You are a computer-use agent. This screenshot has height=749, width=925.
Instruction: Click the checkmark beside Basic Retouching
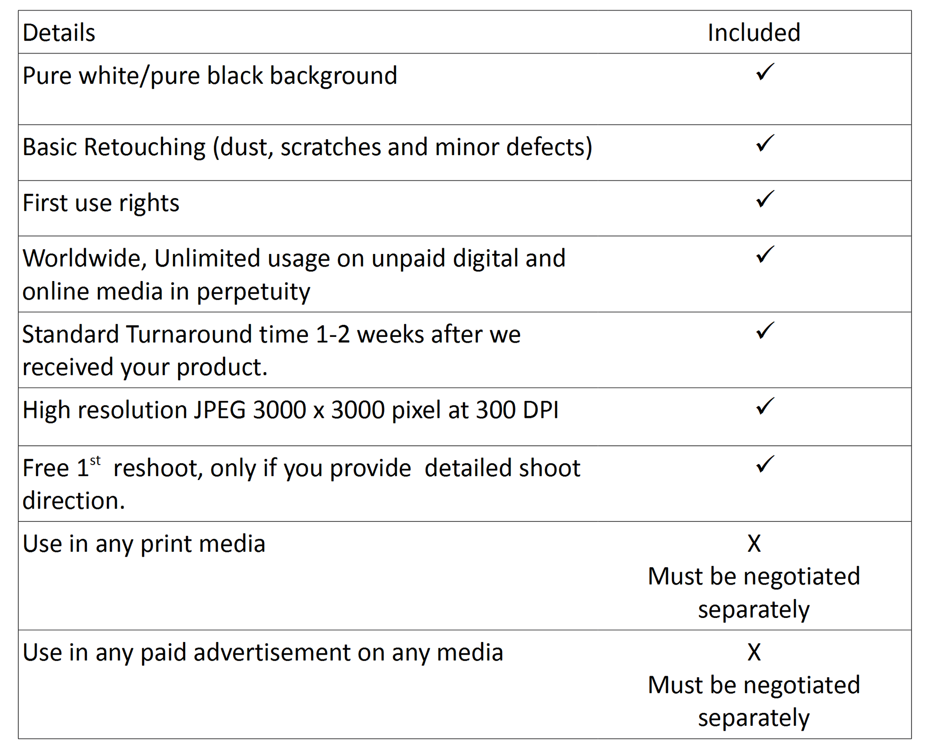(x=765, y=143)
